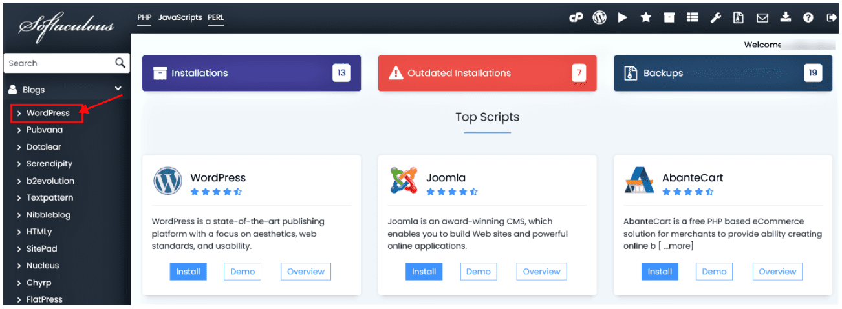
Task: Click the WordPress star rating
Action: [216, 192]
